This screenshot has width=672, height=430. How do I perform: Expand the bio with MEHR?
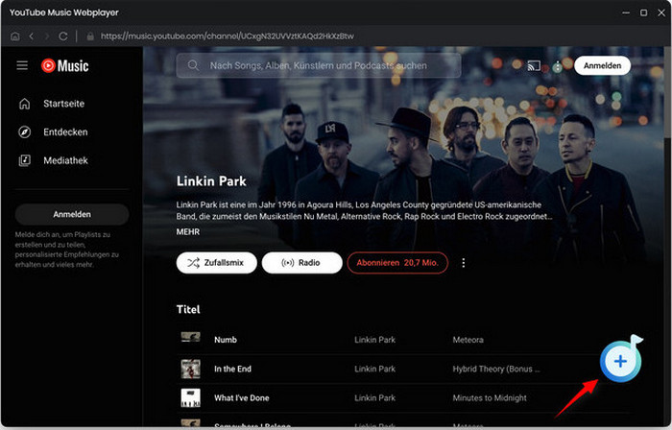(x=188, y=231)
